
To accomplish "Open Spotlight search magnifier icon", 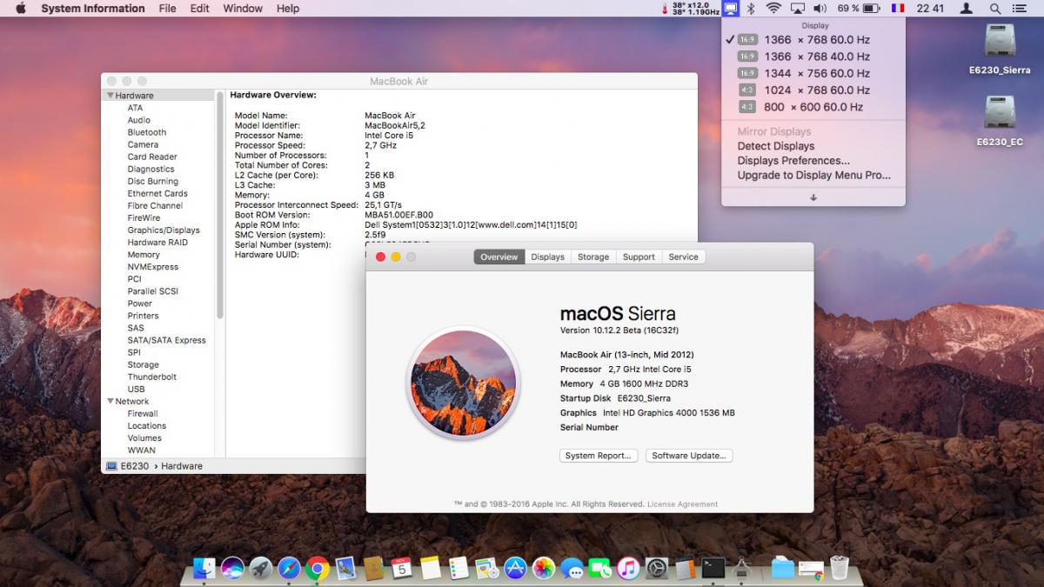I will coord(994,9).
